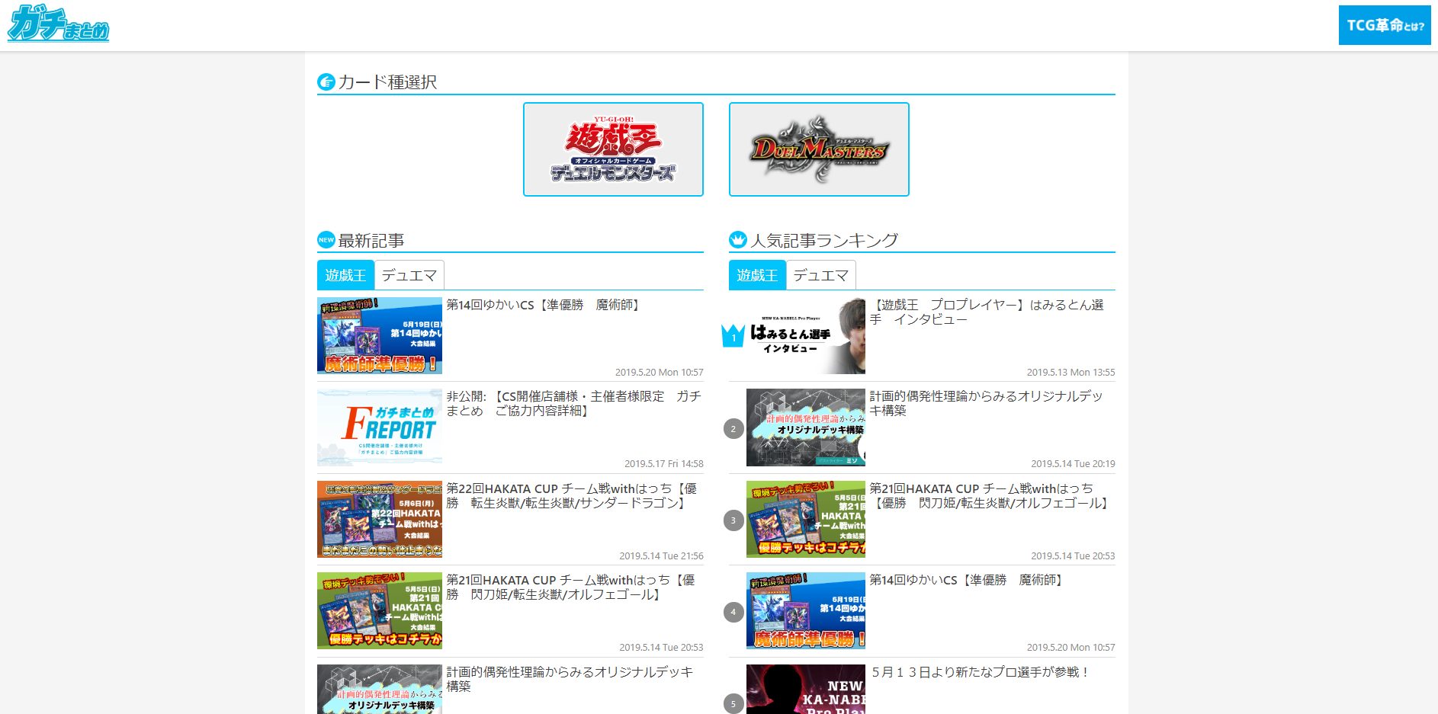Open ranking thumbnail of 計画的偶発性理論 article
The height and width of the screenshot is (714, 1438).
806,427
